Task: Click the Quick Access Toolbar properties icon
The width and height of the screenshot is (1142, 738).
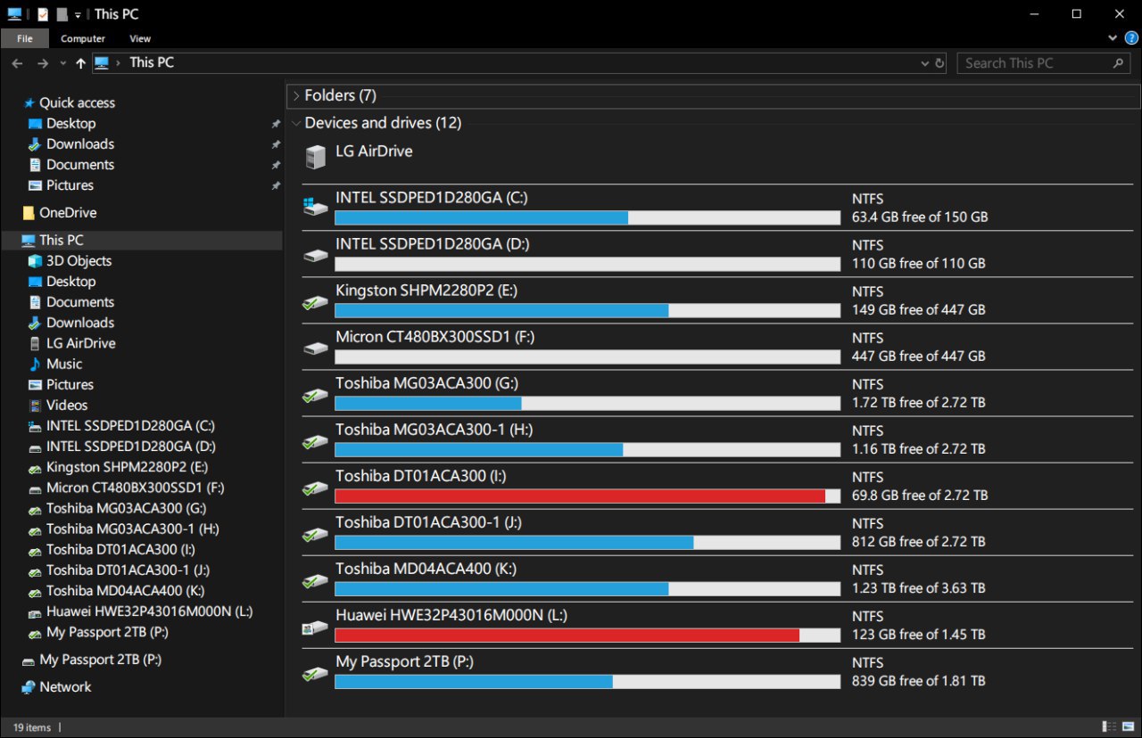Action: point(43,14)
